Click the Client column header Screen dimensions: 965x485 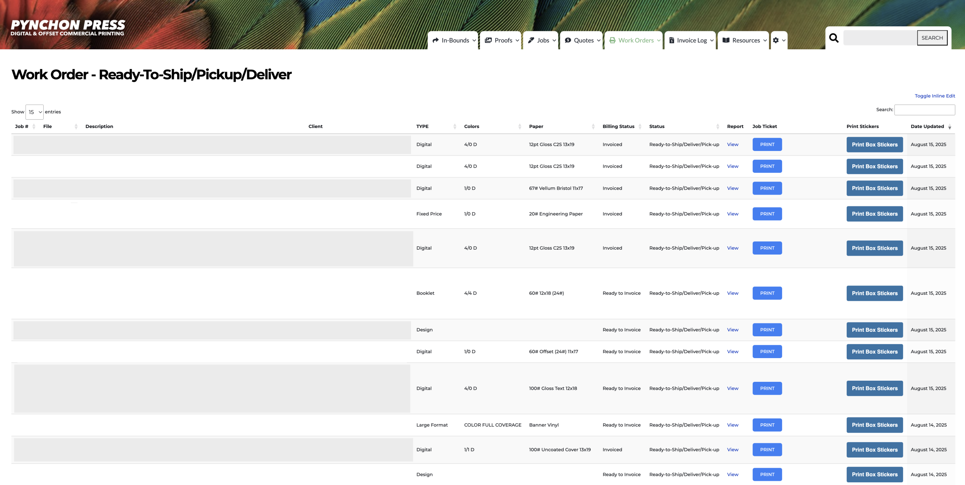coord(316,127)
